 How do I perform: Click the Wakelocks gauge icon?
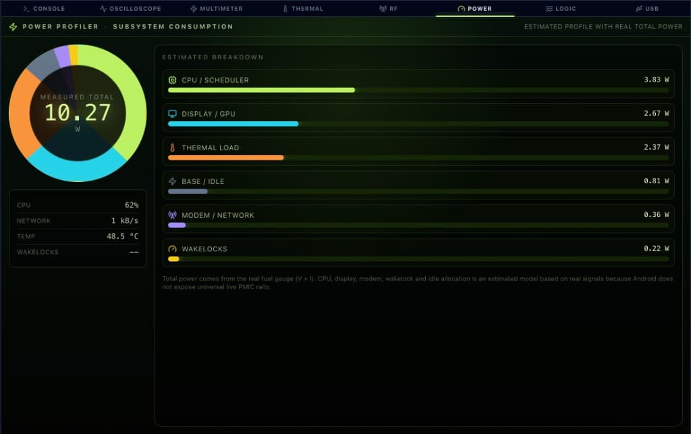[x=172, y=249]
